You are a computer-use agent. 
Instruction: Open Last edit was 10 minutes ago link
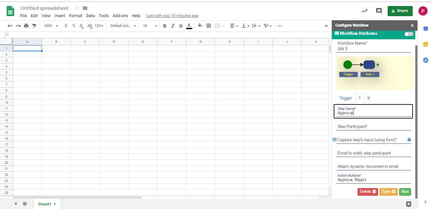point(172,16)
